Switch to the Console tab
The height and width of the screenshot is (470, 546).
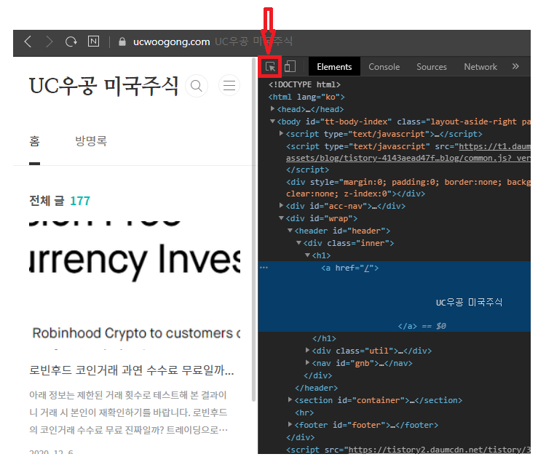[384, 67]
